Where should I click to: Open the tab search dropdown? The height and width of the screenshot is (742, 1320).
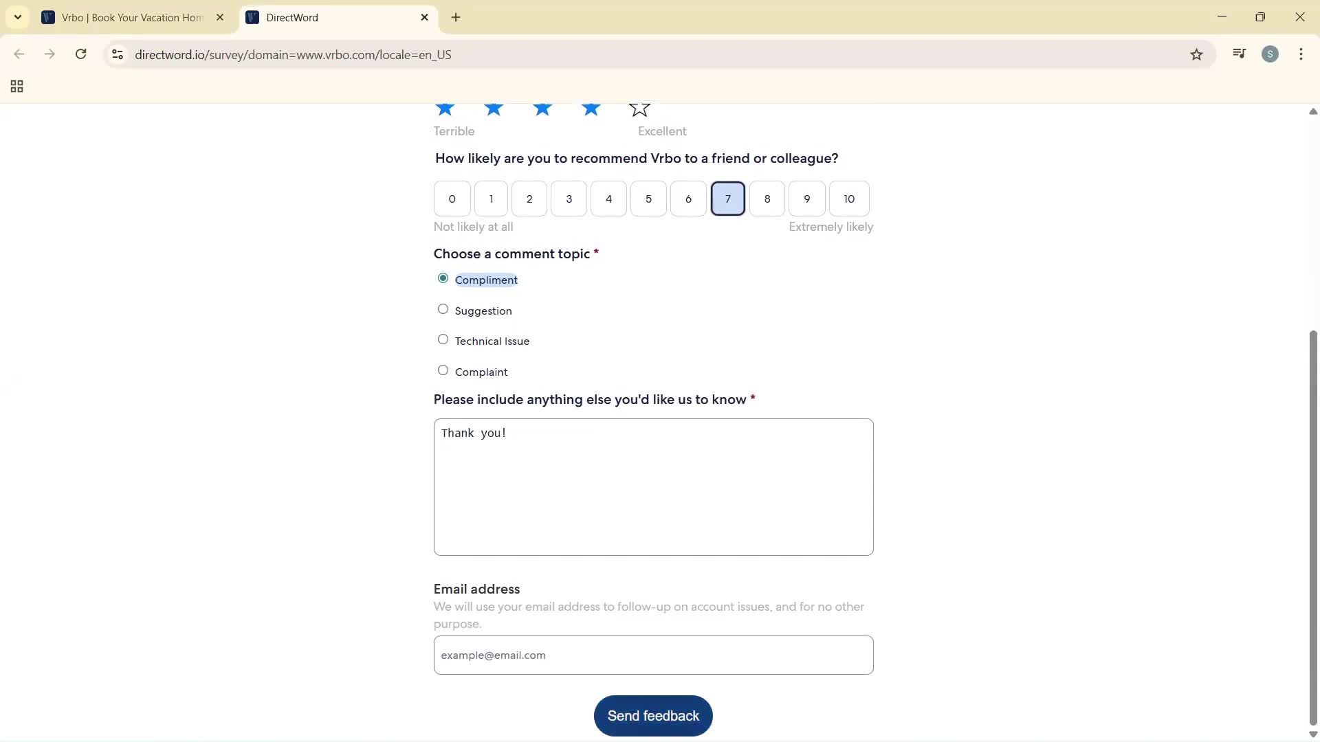(17, 17)
